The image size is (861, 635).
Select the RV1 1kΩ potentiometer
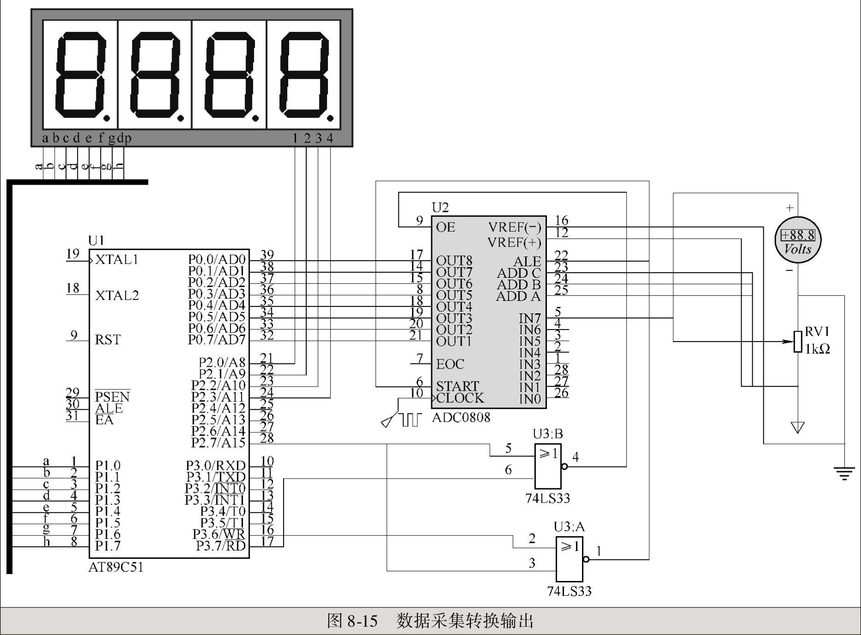[798, 341]
